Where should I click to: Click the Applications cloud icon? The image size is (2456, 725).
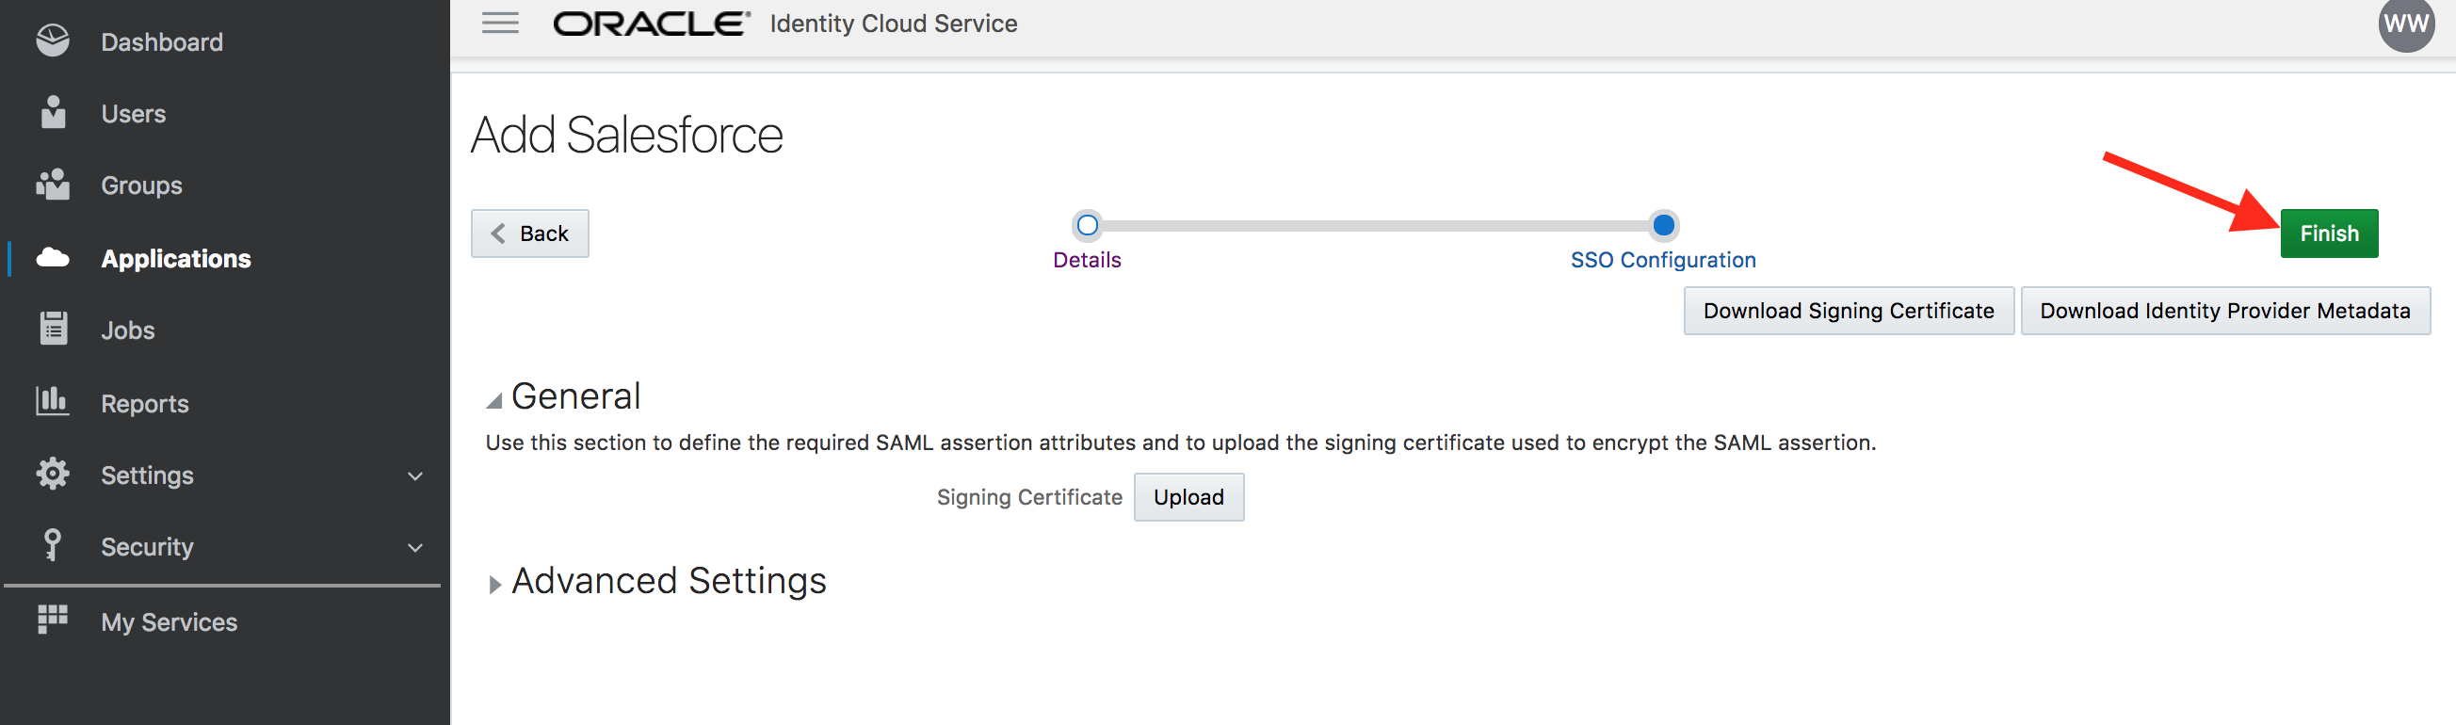click(x=53, y=257)
